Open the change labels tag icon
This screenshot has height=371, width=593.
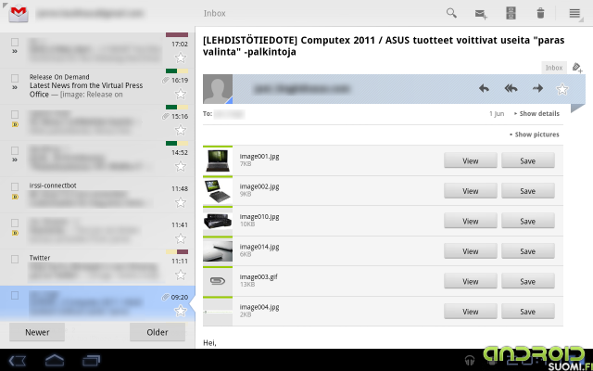[577, 68]
